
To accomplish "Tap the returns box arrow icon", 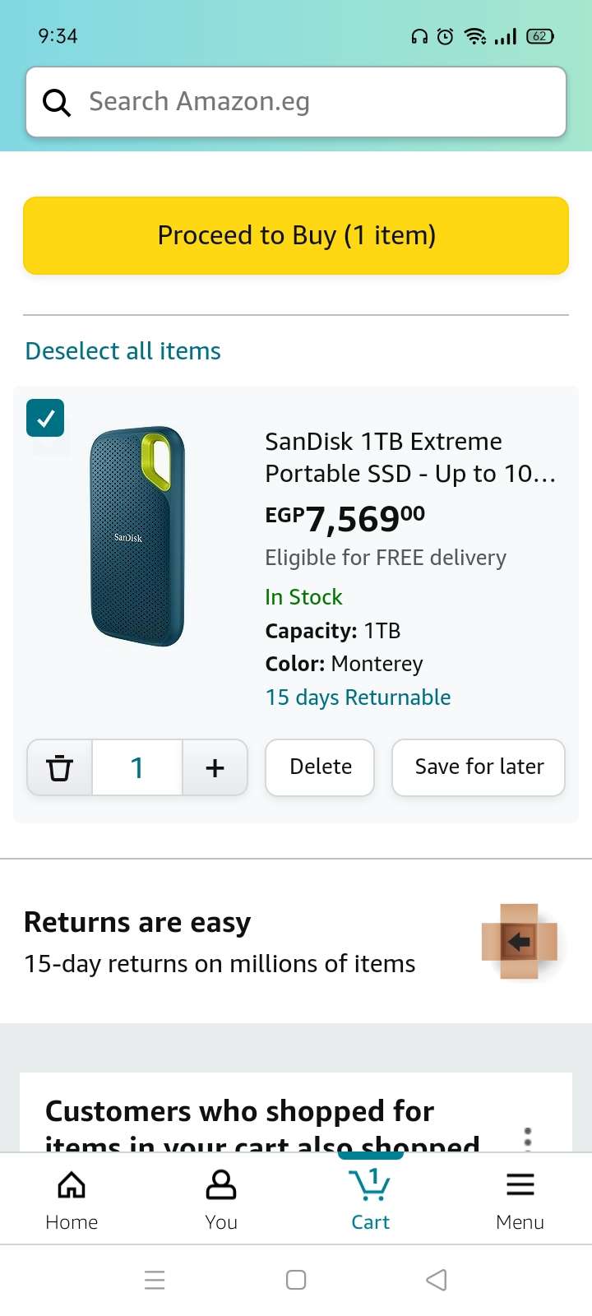I will coord(520,942).
